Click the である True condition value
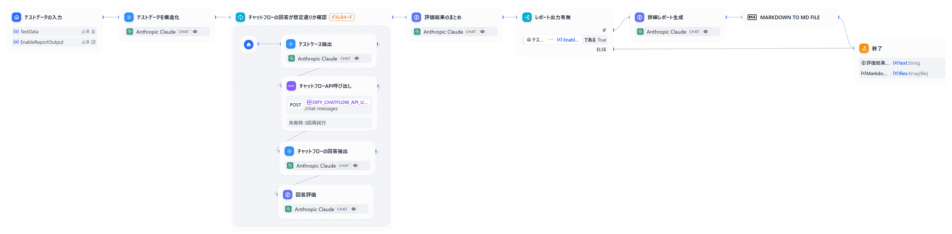Screen dimensions: 952x234 click(595, 40)
